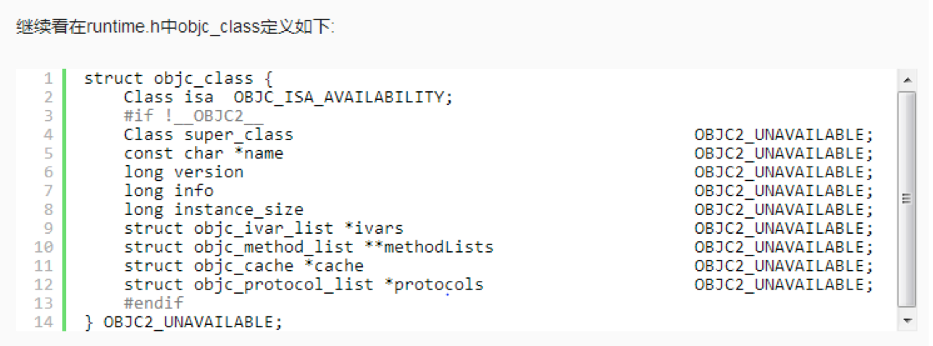Click the long version member
Image resolution: width=933 pixels, height=346 pixels.
183,172
